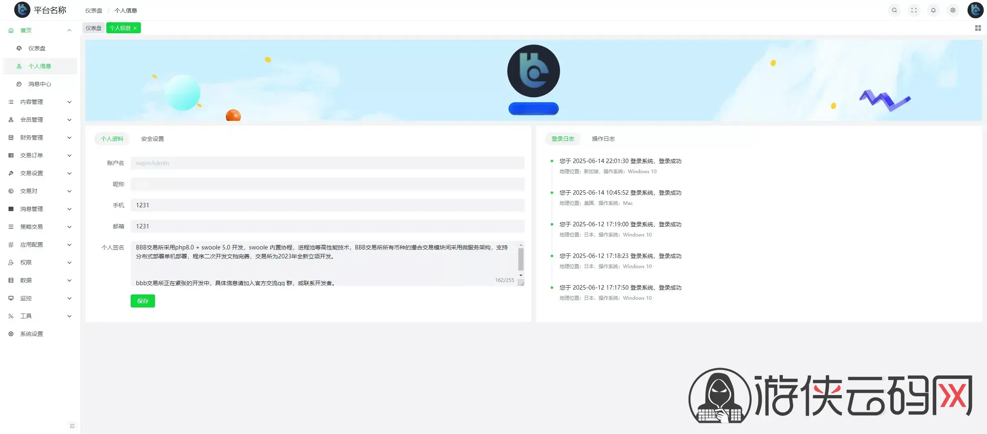Click into the 昵称 input field
987x434 pixels.
328,184
